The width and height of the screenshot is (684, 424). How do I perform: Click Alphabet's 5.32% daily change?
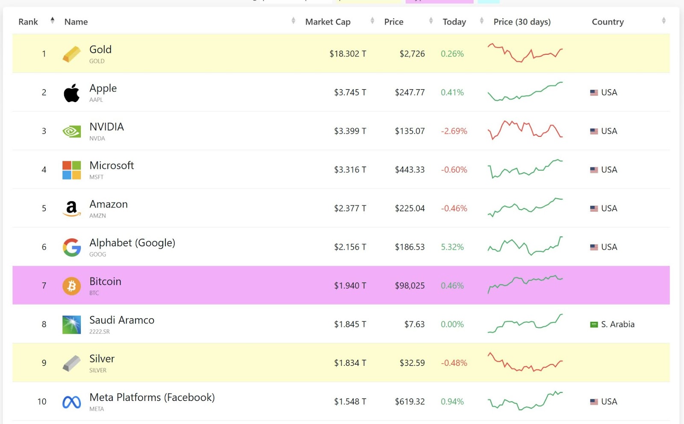pyautogui.click(x=452, y=247)
